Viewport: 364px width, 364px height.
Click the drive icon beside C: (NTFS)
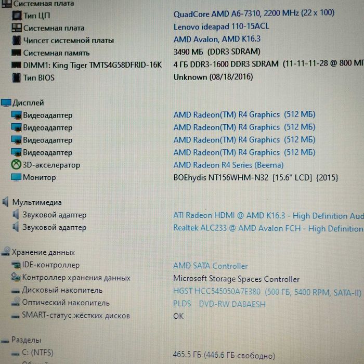[x=16, y=354]
